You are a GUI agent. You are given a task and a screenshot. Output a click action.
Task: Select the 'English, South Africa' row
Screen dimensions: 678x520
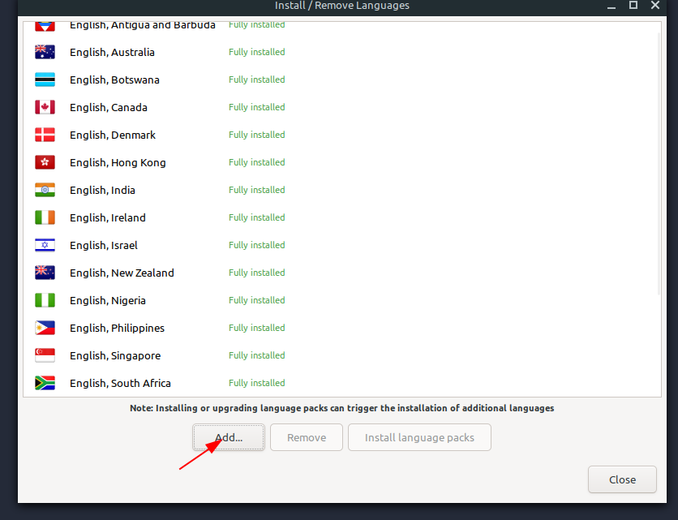[x=341, y=383]
